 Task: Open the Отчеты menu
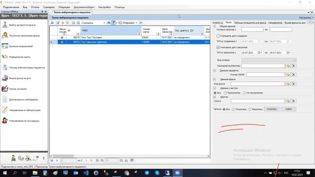click(35, 7)
